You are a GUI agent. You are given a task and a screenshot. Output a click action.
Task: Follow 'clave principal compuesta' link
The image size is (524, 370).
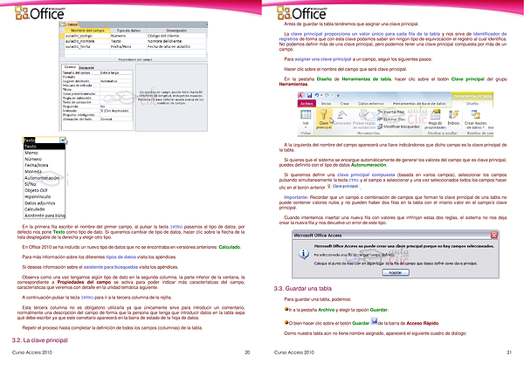366,175
